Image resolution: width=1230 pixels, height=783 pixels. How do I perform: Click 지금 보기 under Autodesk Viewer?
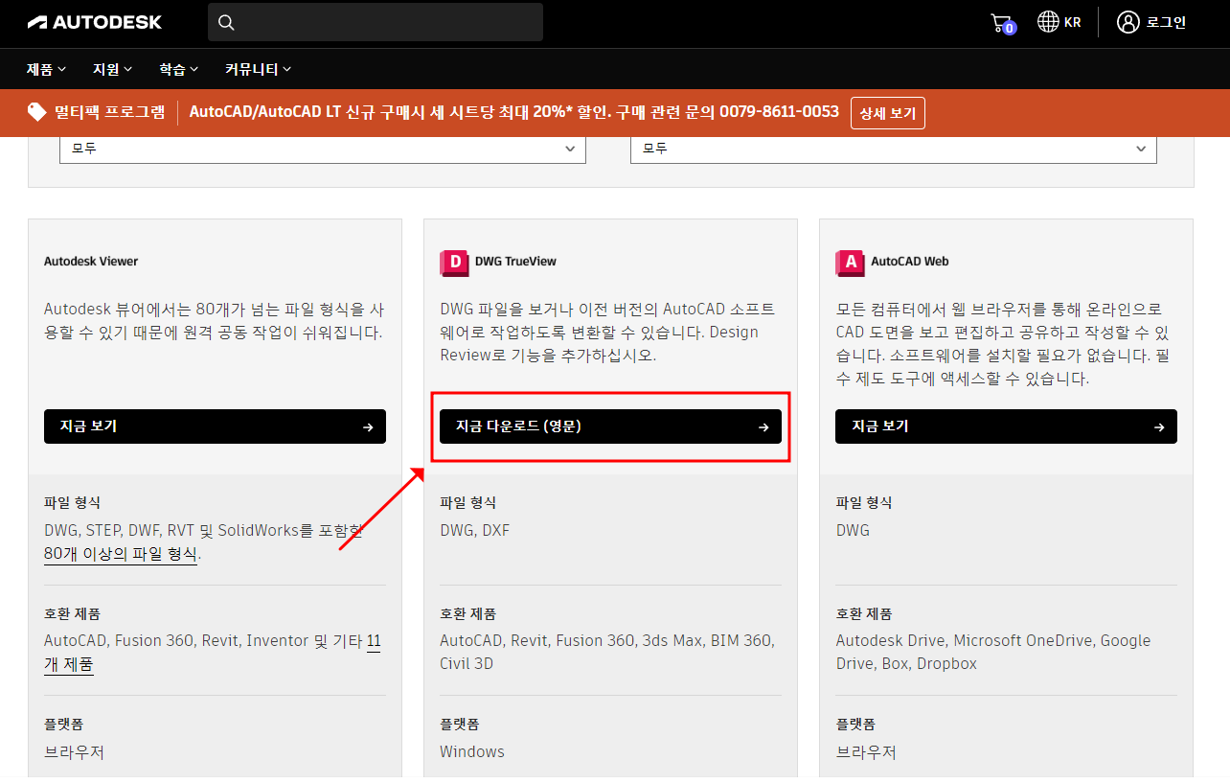tap(215, 426)
